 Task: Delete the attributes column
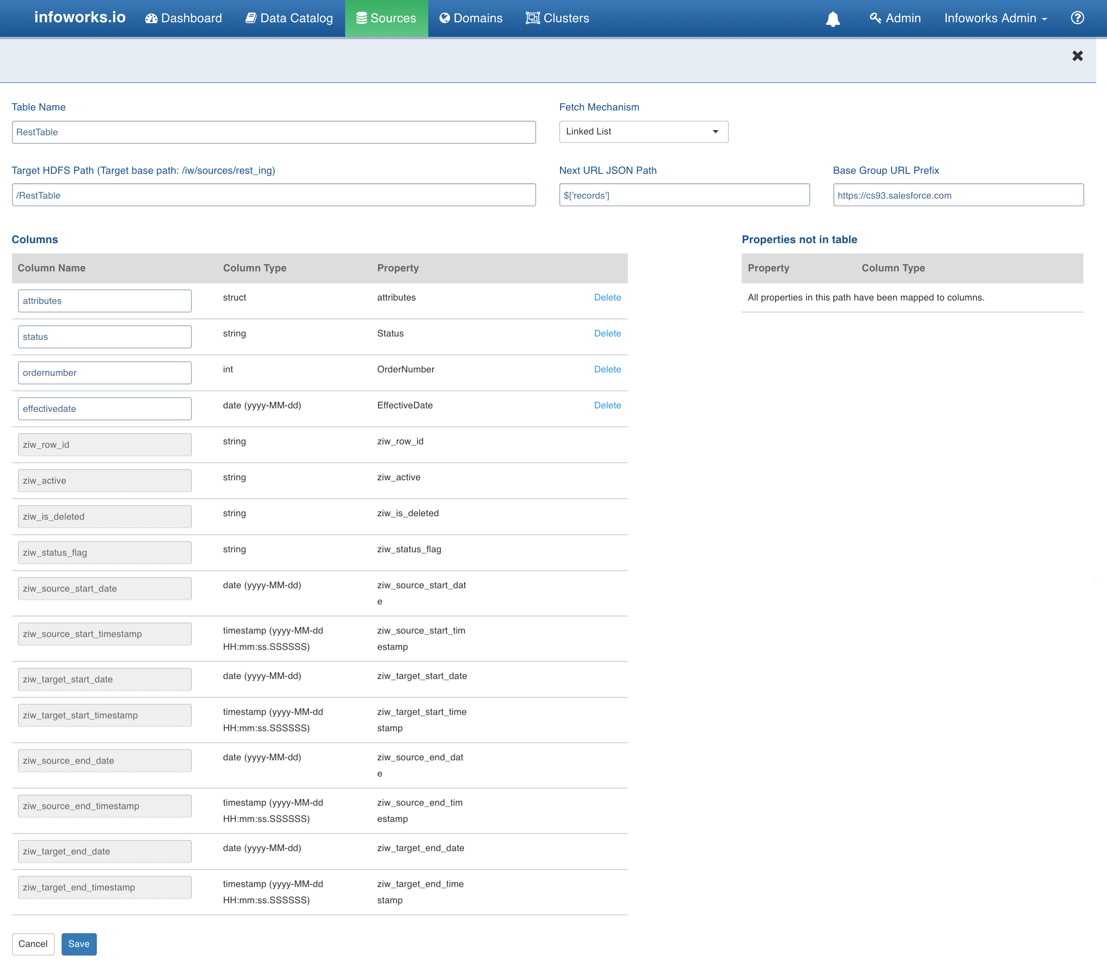(607, 297)
